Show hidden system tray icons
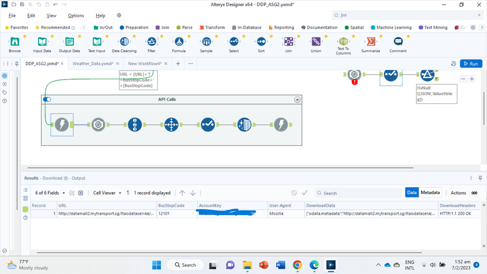Screen dimensions: 487x274 [378, 265]
